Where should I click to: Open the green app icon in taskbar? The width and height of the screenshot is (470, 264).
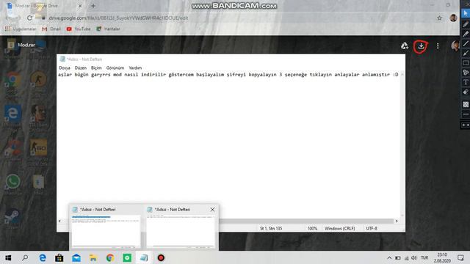click(127, 257)
